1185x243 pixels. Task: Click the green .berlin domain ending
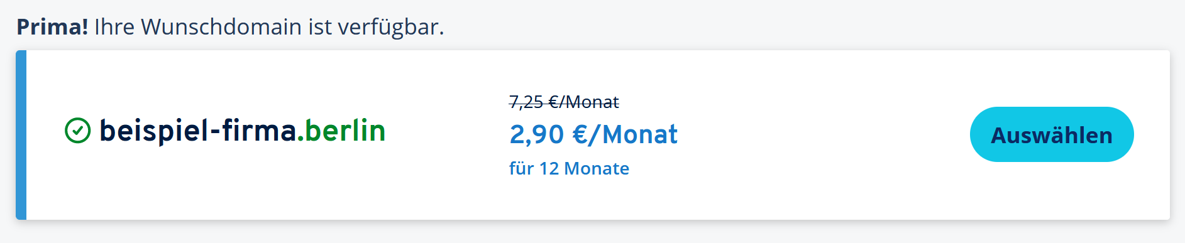pyautogui.click(x=341, y=130)
